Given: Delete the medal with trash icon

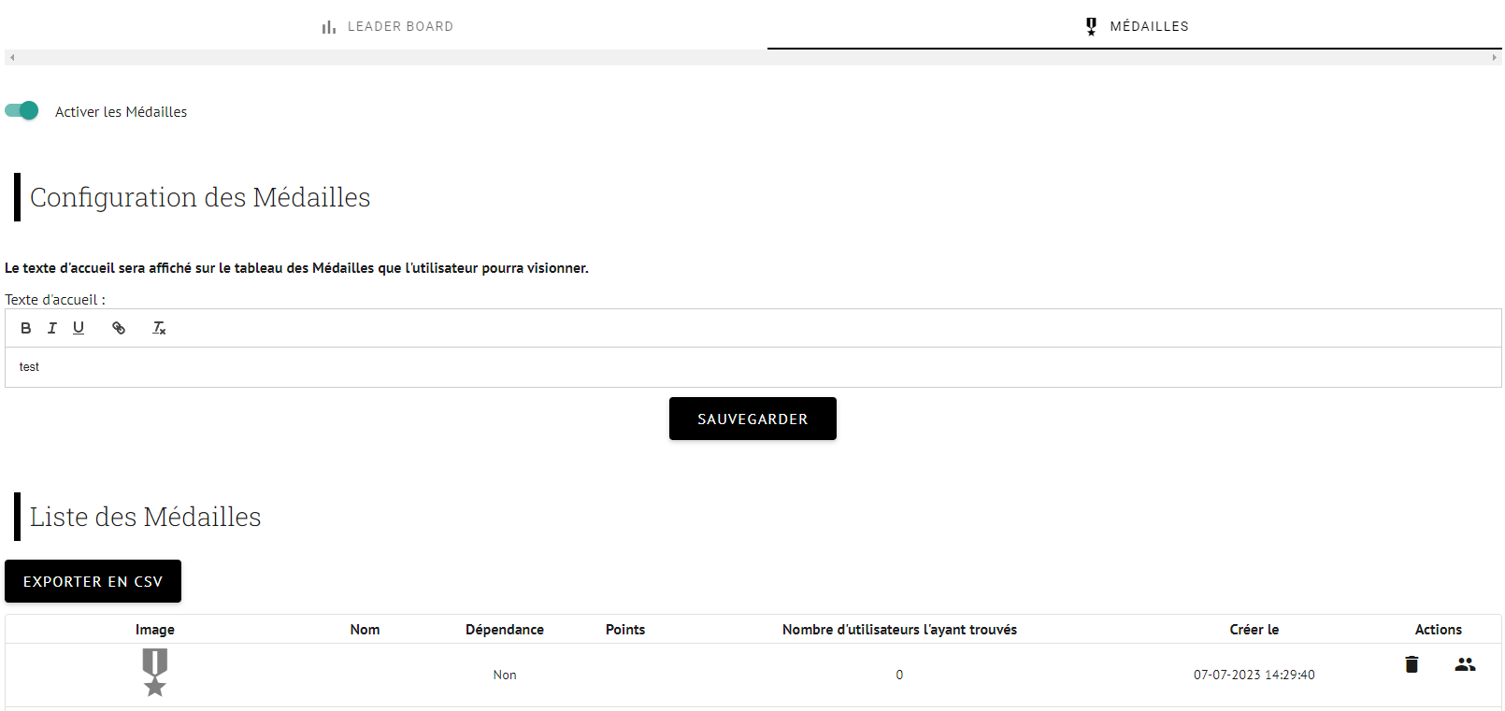Looking at the screenshot, I should 1412,664.
